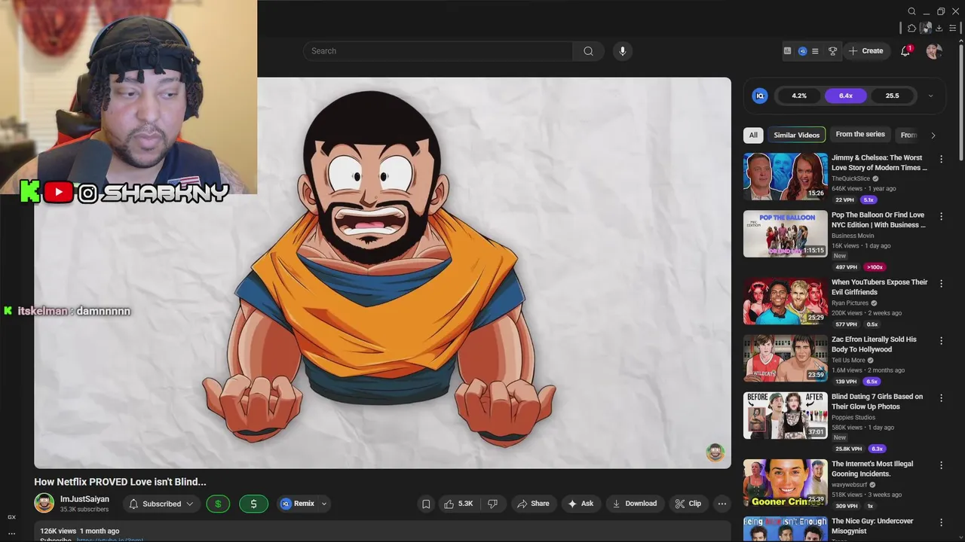Open ImJustSaiyan channel name link
This screenshot has width=965, height=542.
coord(84,499)
